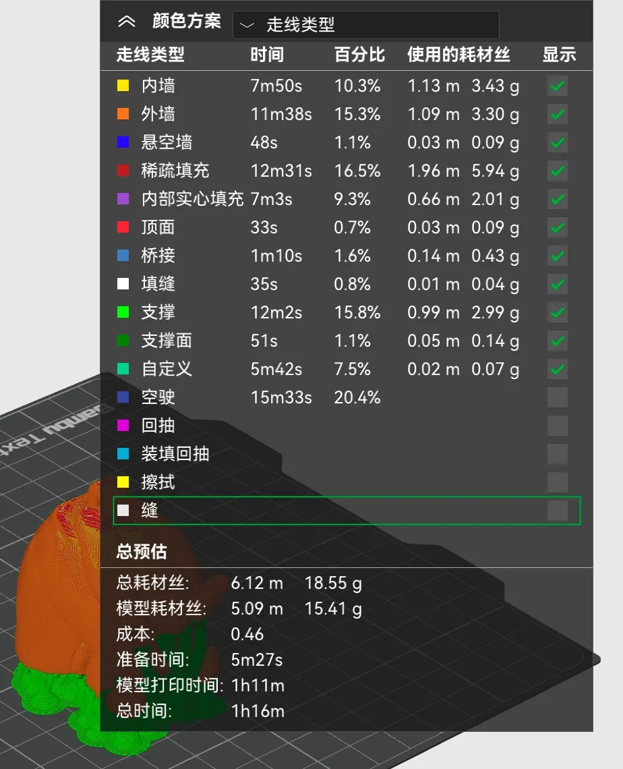623x769 pixels.
Task: Click the orange 外墙 color swatch
Action: 123,114
